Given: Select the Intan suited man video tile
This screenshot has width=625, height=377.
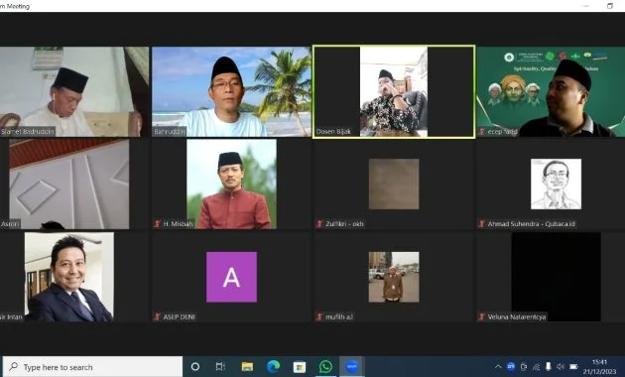Looking at the screenshot, I should coord(69,277).
